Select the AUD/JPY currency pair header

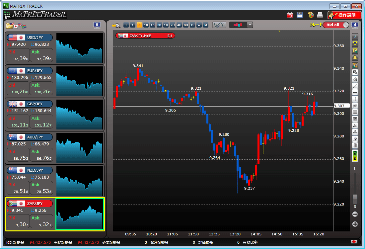coord(30,137)
